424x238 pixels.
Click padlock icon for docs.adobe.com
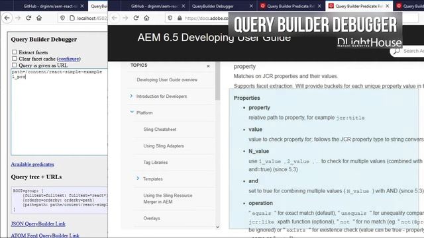180,18
